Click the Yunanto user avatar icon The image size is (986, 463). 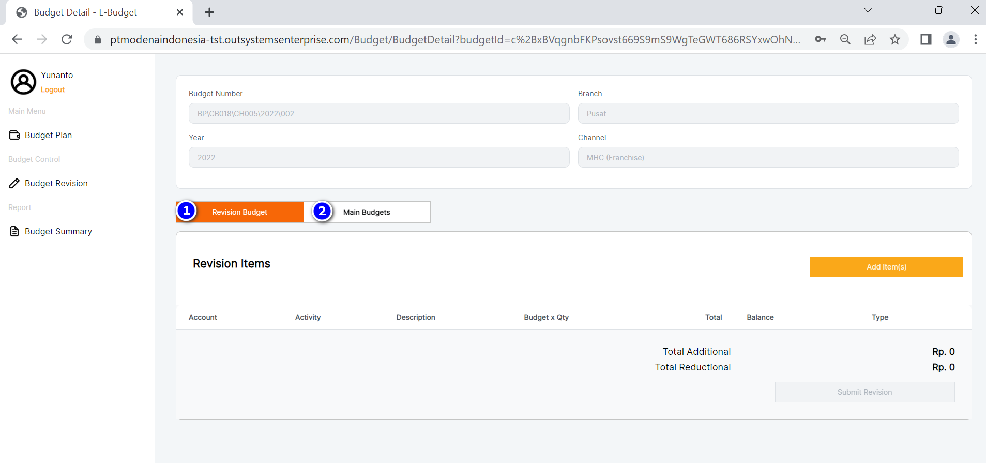tap(23, 82)
